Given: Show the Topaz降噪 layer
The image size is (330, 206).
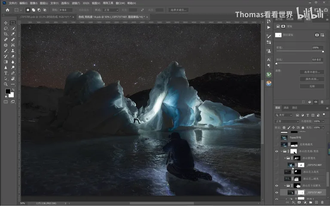Looking at the screenshot, I should [277, 137].
